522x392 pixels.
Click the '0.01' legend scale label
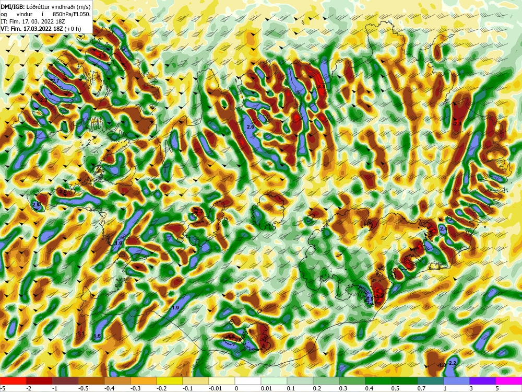click(266, 388)
